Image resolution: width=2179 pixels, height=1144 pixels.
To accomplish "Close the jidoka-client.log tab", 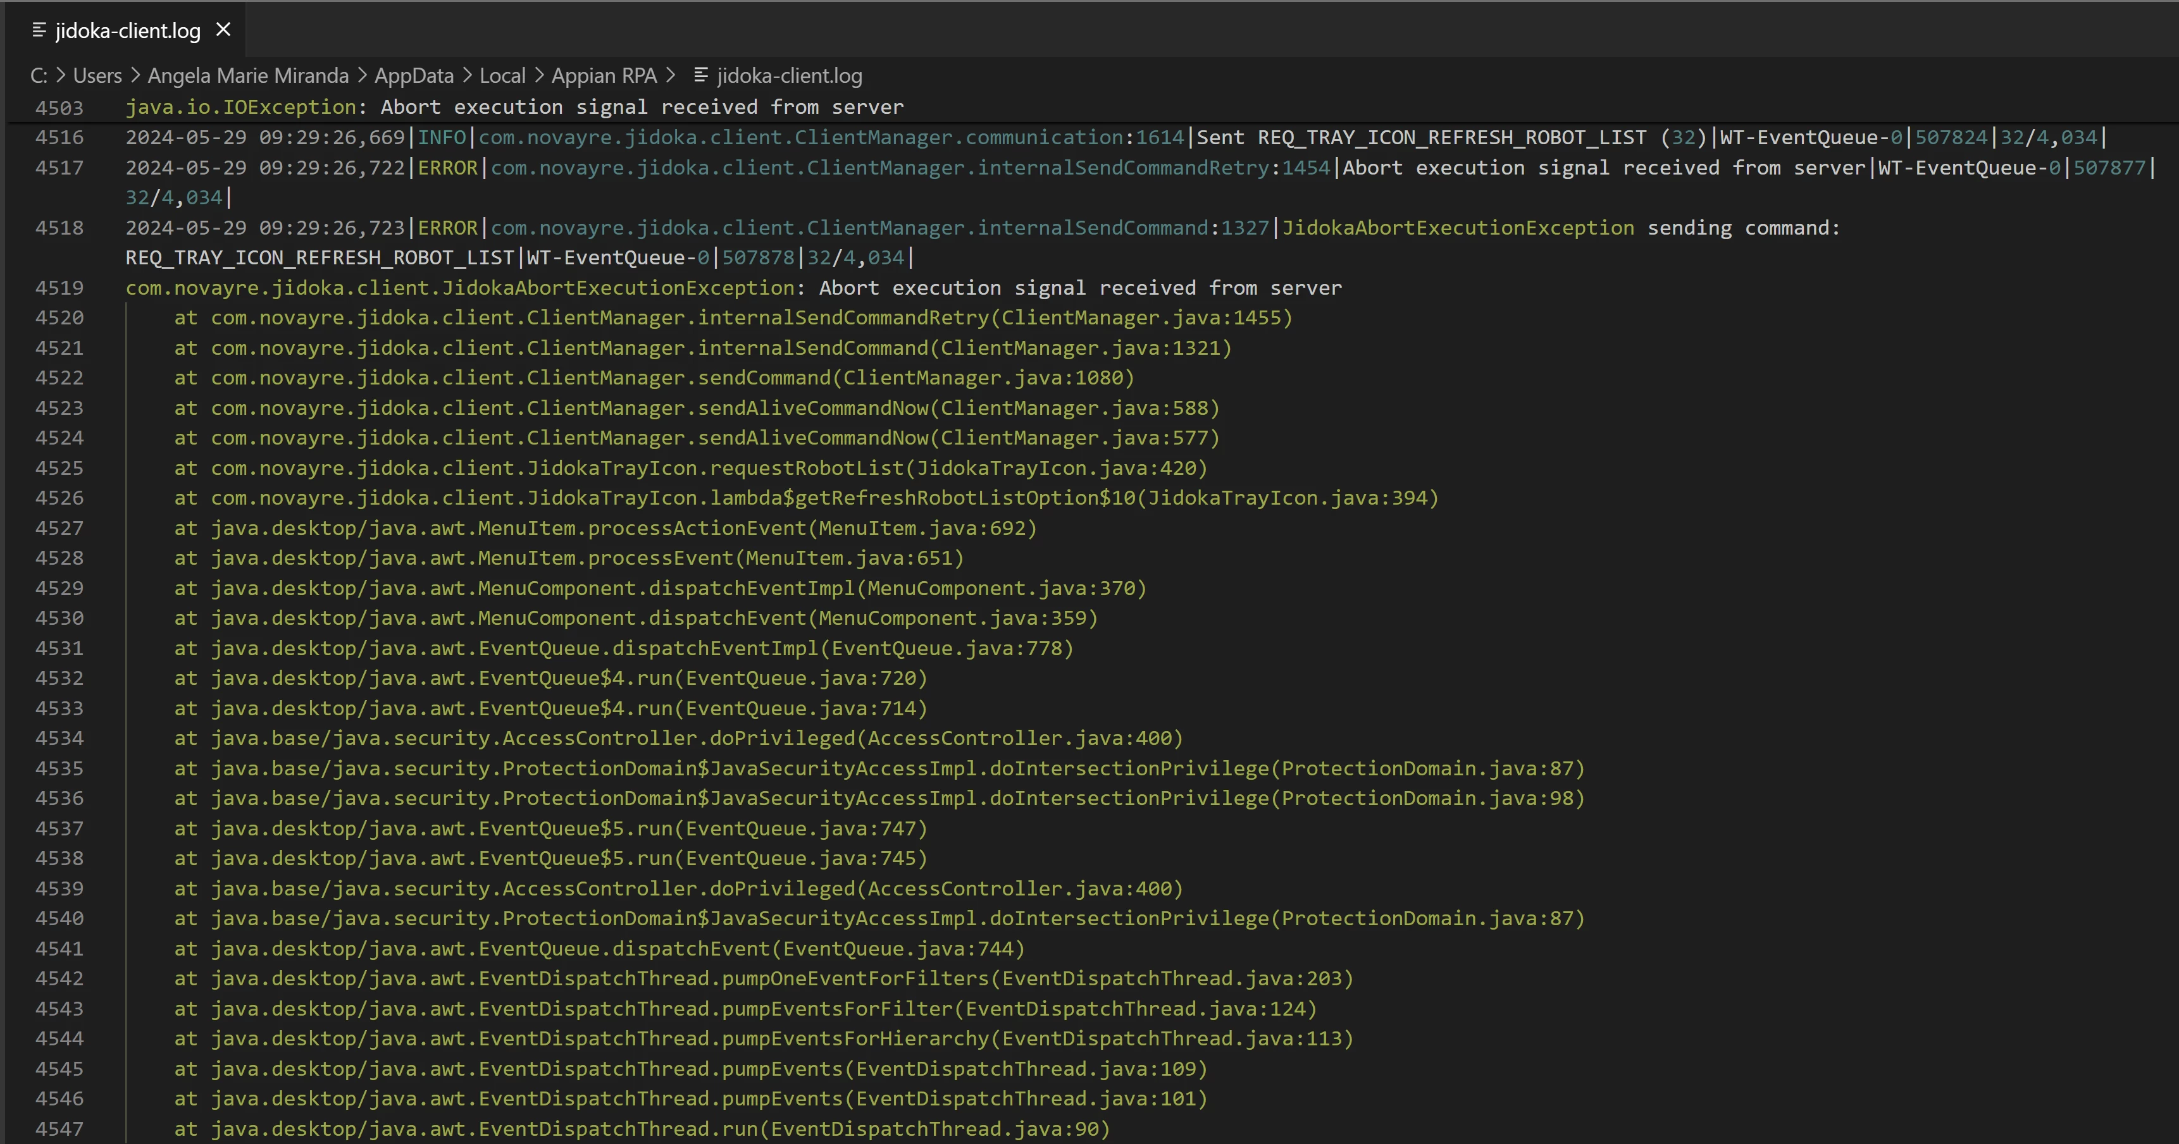I will pyautogui.click(x=223, y=30).
